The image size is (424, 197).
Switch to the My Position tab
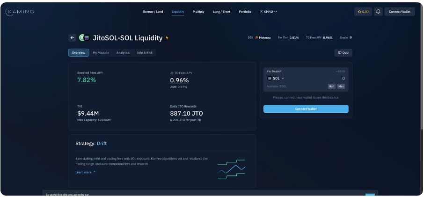tap(101, 53)
